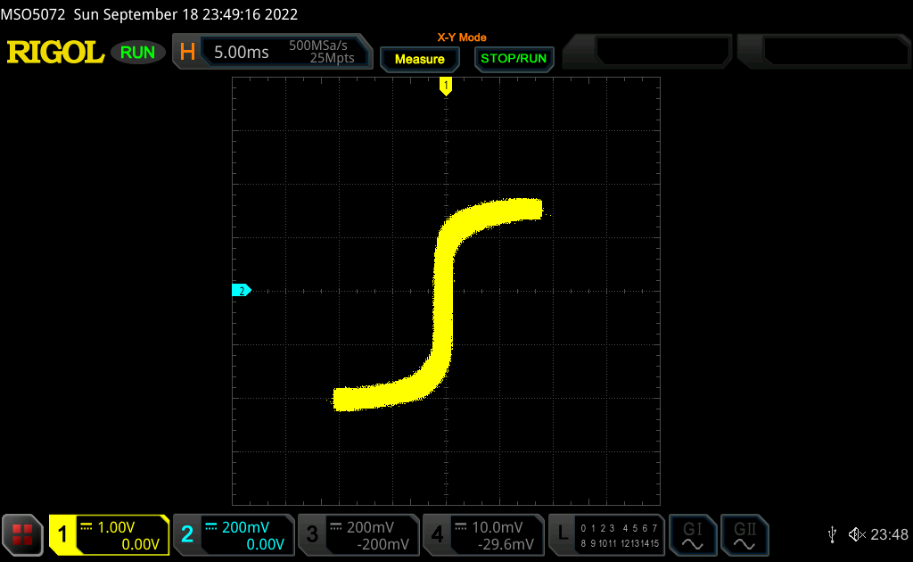
Task: Click the RIGOL logo
Action: pos(55,53)
